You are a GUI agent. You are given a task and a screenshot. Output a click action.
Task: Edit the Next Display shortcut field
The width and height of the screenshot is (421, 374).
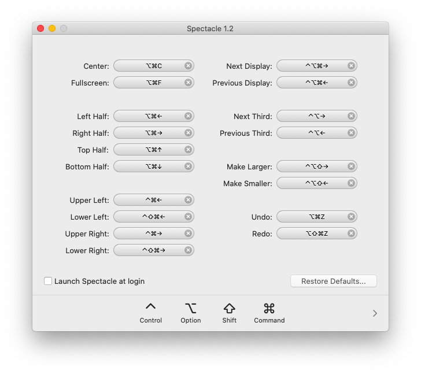point(317,66)
